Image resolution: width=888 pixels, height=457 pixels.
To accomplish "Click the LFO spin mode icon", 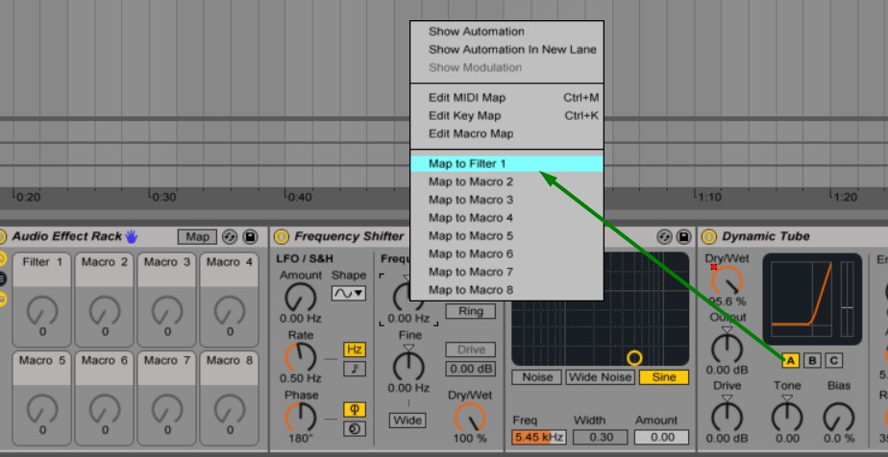I will point(355,428).
